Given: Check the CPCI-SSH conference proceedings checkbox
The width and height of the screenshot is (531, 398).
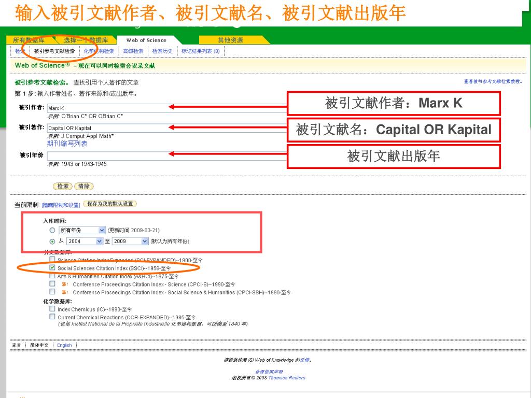Looking at the screenshot, I should pyautogui.click(x=52, y=291).
